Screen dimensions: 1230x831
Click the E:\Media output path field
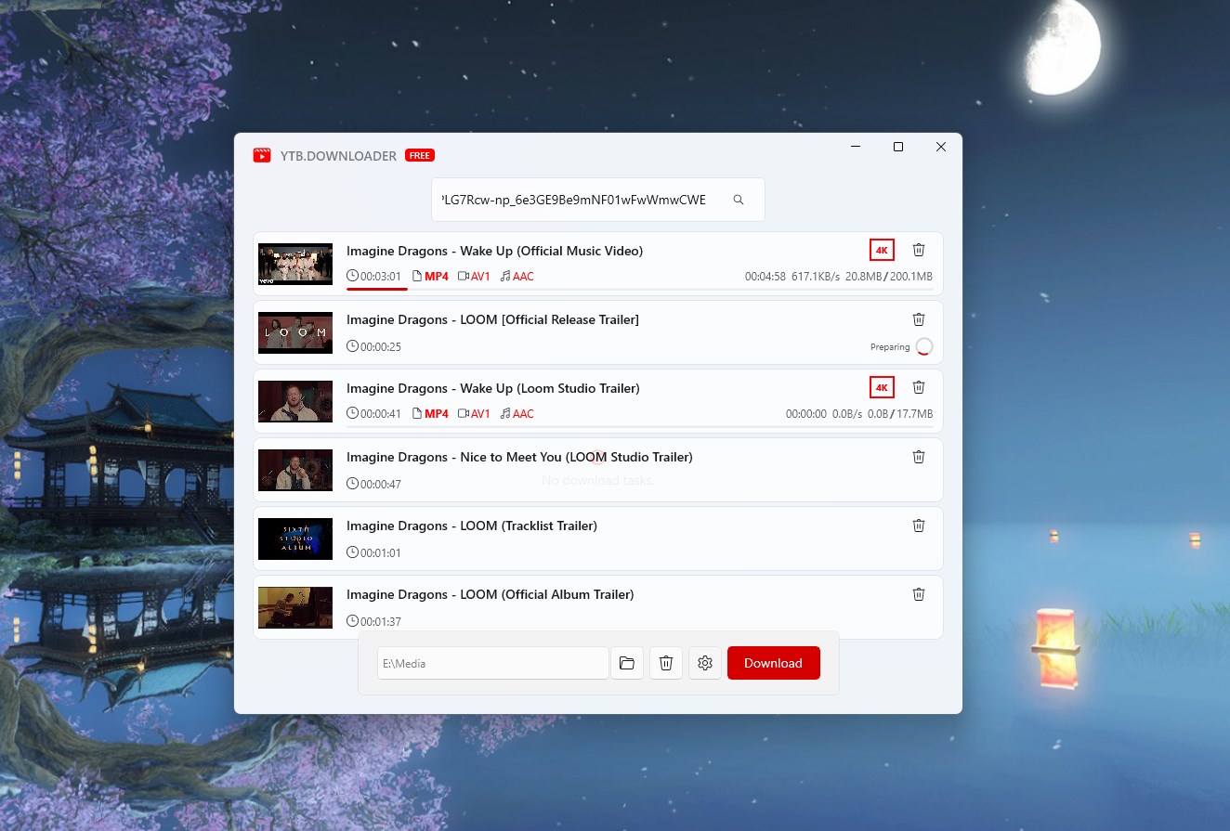492,663
